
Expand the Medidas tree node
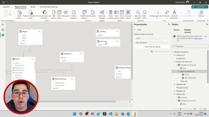click(175, 84)
